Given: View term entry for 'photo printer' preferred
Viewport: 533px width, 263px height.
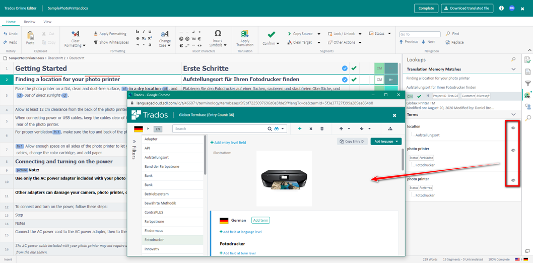Looking at the screenshot, I should pyautogui.click(x=513, y=180).
